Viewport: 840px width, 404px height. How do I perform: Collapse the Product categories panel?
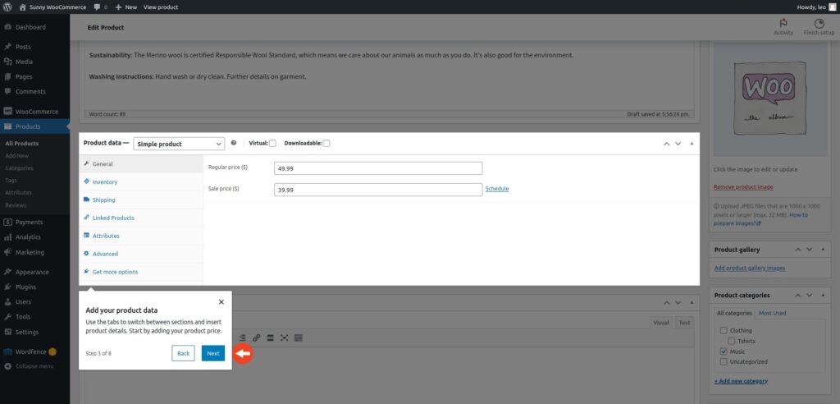coord(822,295)
